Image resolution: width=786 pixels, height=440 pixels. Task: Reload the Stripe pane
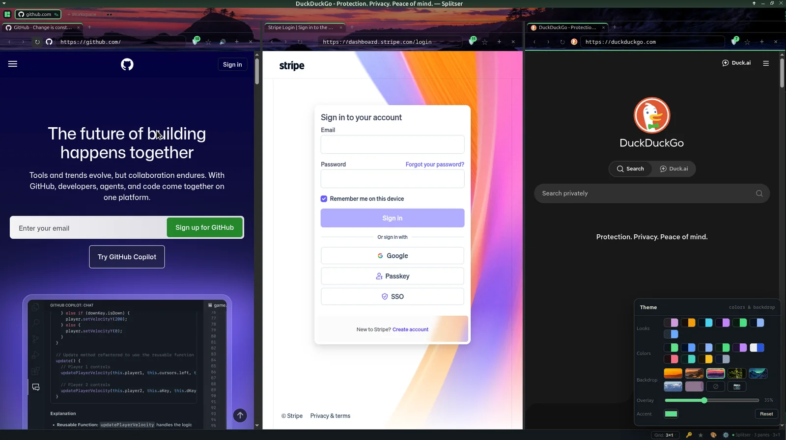click(300, 42)
